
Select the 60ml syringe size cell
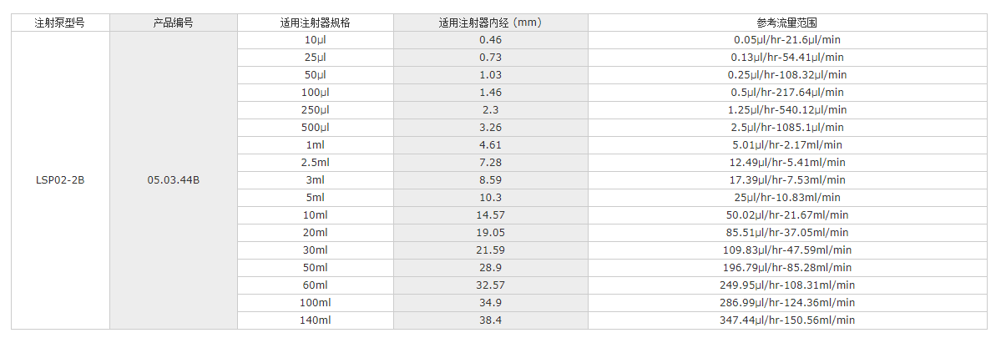click(316, 285)
